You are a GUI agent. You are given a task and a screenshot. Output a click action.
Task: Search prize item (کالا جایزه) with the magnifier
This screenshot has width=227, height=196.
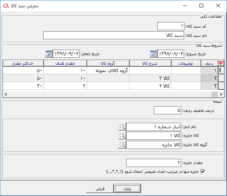(122, 136)
